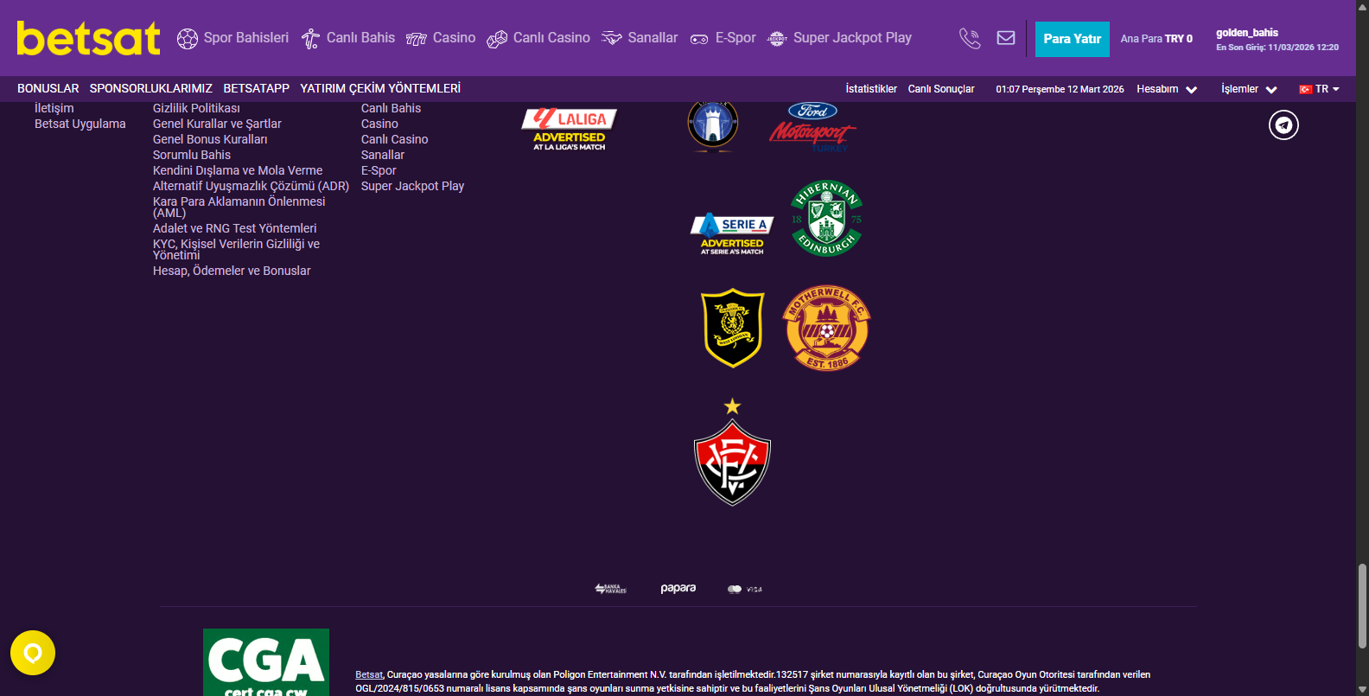Image resolution: width=1369 pixels, height=696 pixels.
Task: Click the phone contact icon in header
Action: 970,38
